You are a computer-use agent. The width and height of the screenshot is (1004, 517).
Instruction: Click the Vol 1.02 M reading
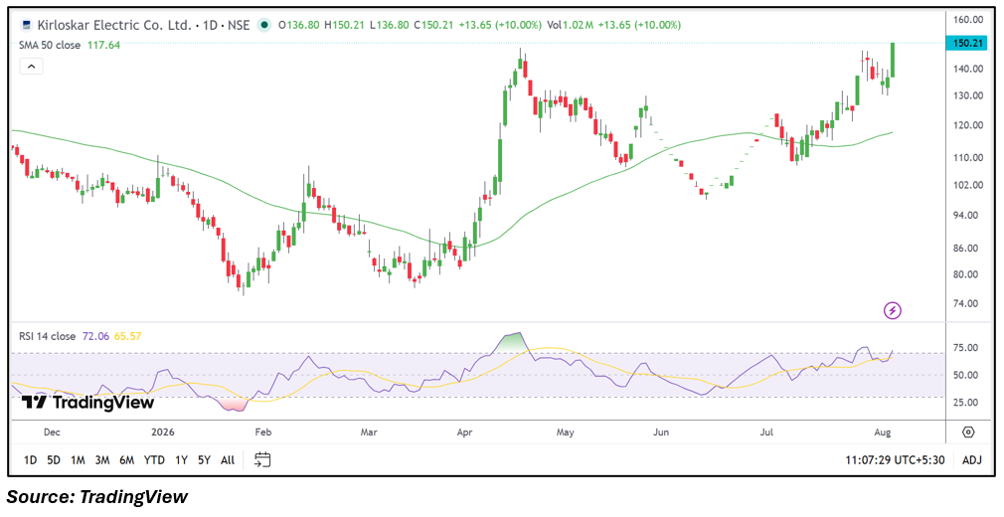(x=571, y=26)
